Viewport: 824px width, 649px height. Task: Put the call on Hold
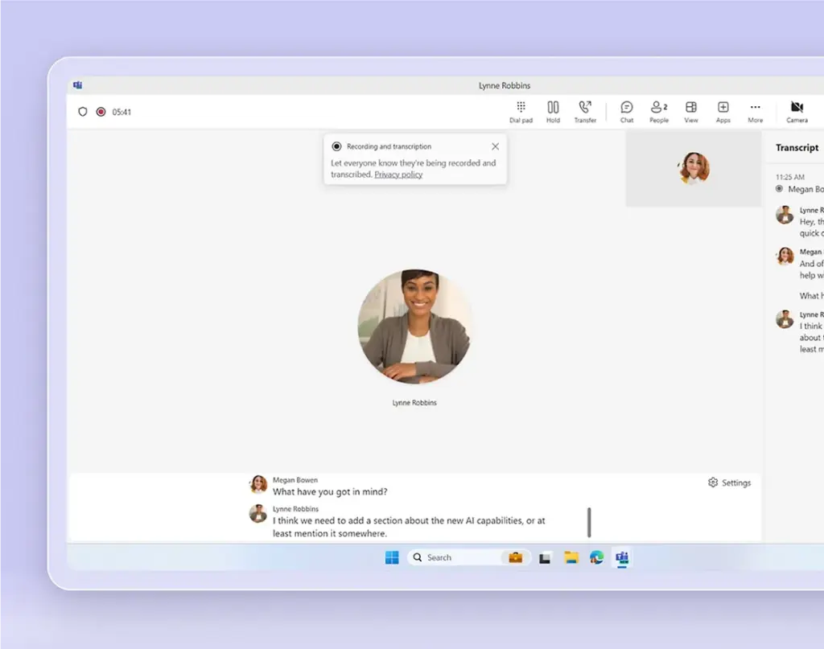(553, 112)
